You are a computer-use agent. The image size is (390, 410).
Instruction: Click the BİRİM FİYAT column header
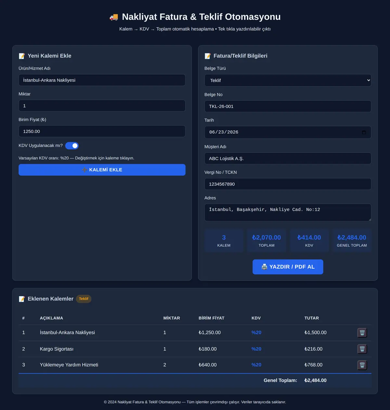click(x=212, y=318)
